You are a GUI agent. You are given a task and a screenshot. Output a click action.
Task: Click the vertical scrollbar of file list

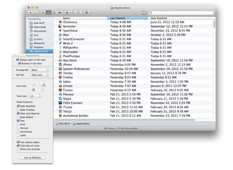pos(214,24)
